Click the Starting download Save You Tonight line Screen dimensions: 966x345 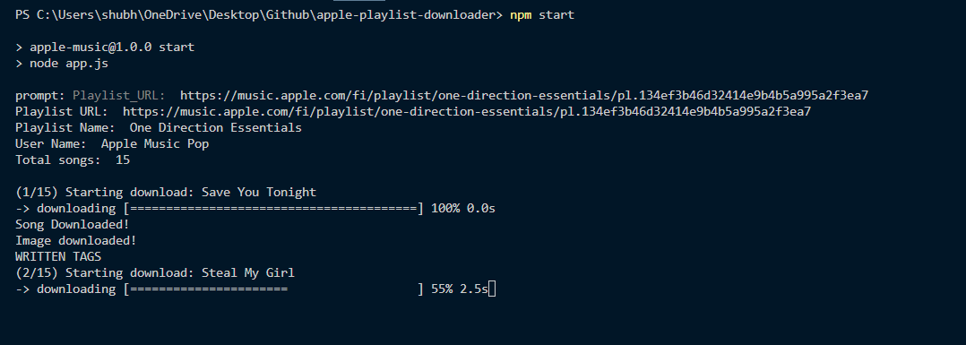[166, 192]
